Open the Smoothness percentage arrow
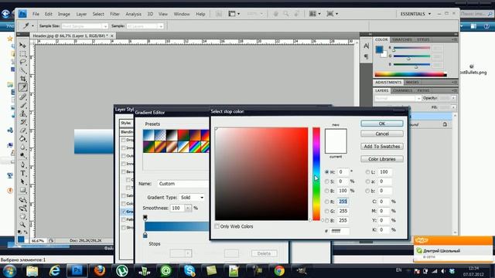The height and width of the screenshot is (278, 495). coord(188,208)
